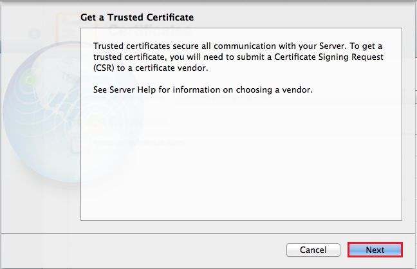Click the Next button

[x=375, y=250]
